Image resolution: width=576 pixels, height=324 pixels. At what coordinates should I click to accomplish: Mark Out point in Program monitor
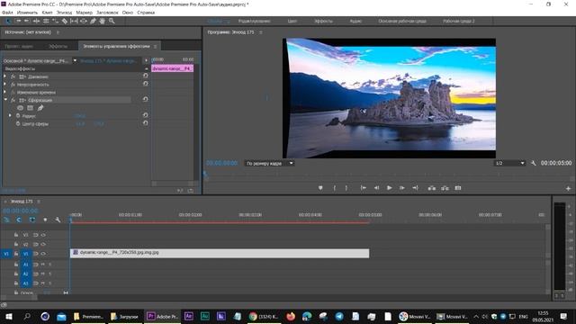[346, 188]
